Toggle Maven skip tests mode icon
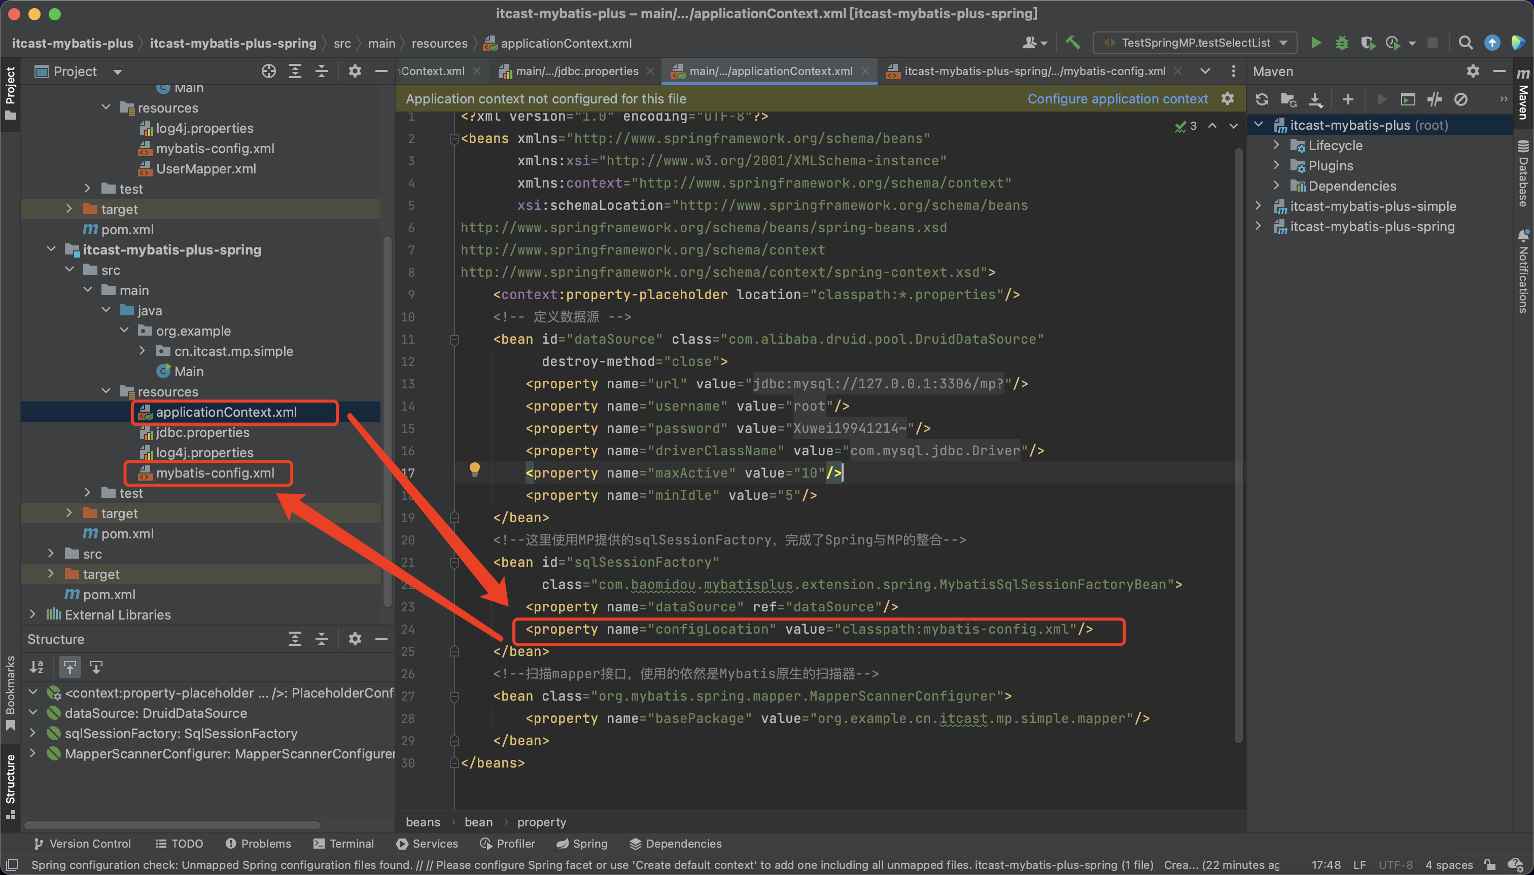 coord(1460,99)
